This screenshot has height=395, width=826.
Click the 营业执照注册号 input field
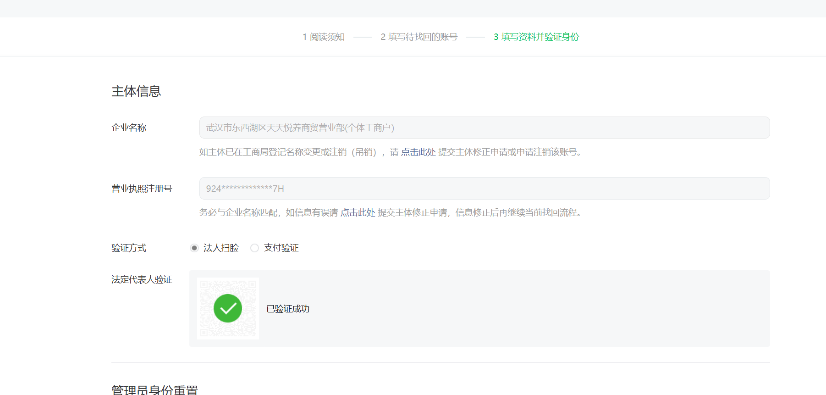click(485, 188)
